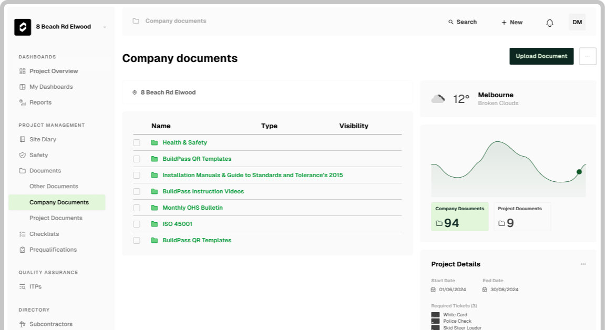The height and width of the screenshot is (330, 605).
Task: Click the Reports chart icon
Action: (x=23, y=102)
